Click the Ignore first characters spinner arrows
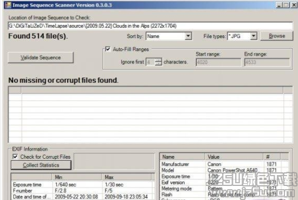The width and height of the screenshot is (298, 200). 158,62
